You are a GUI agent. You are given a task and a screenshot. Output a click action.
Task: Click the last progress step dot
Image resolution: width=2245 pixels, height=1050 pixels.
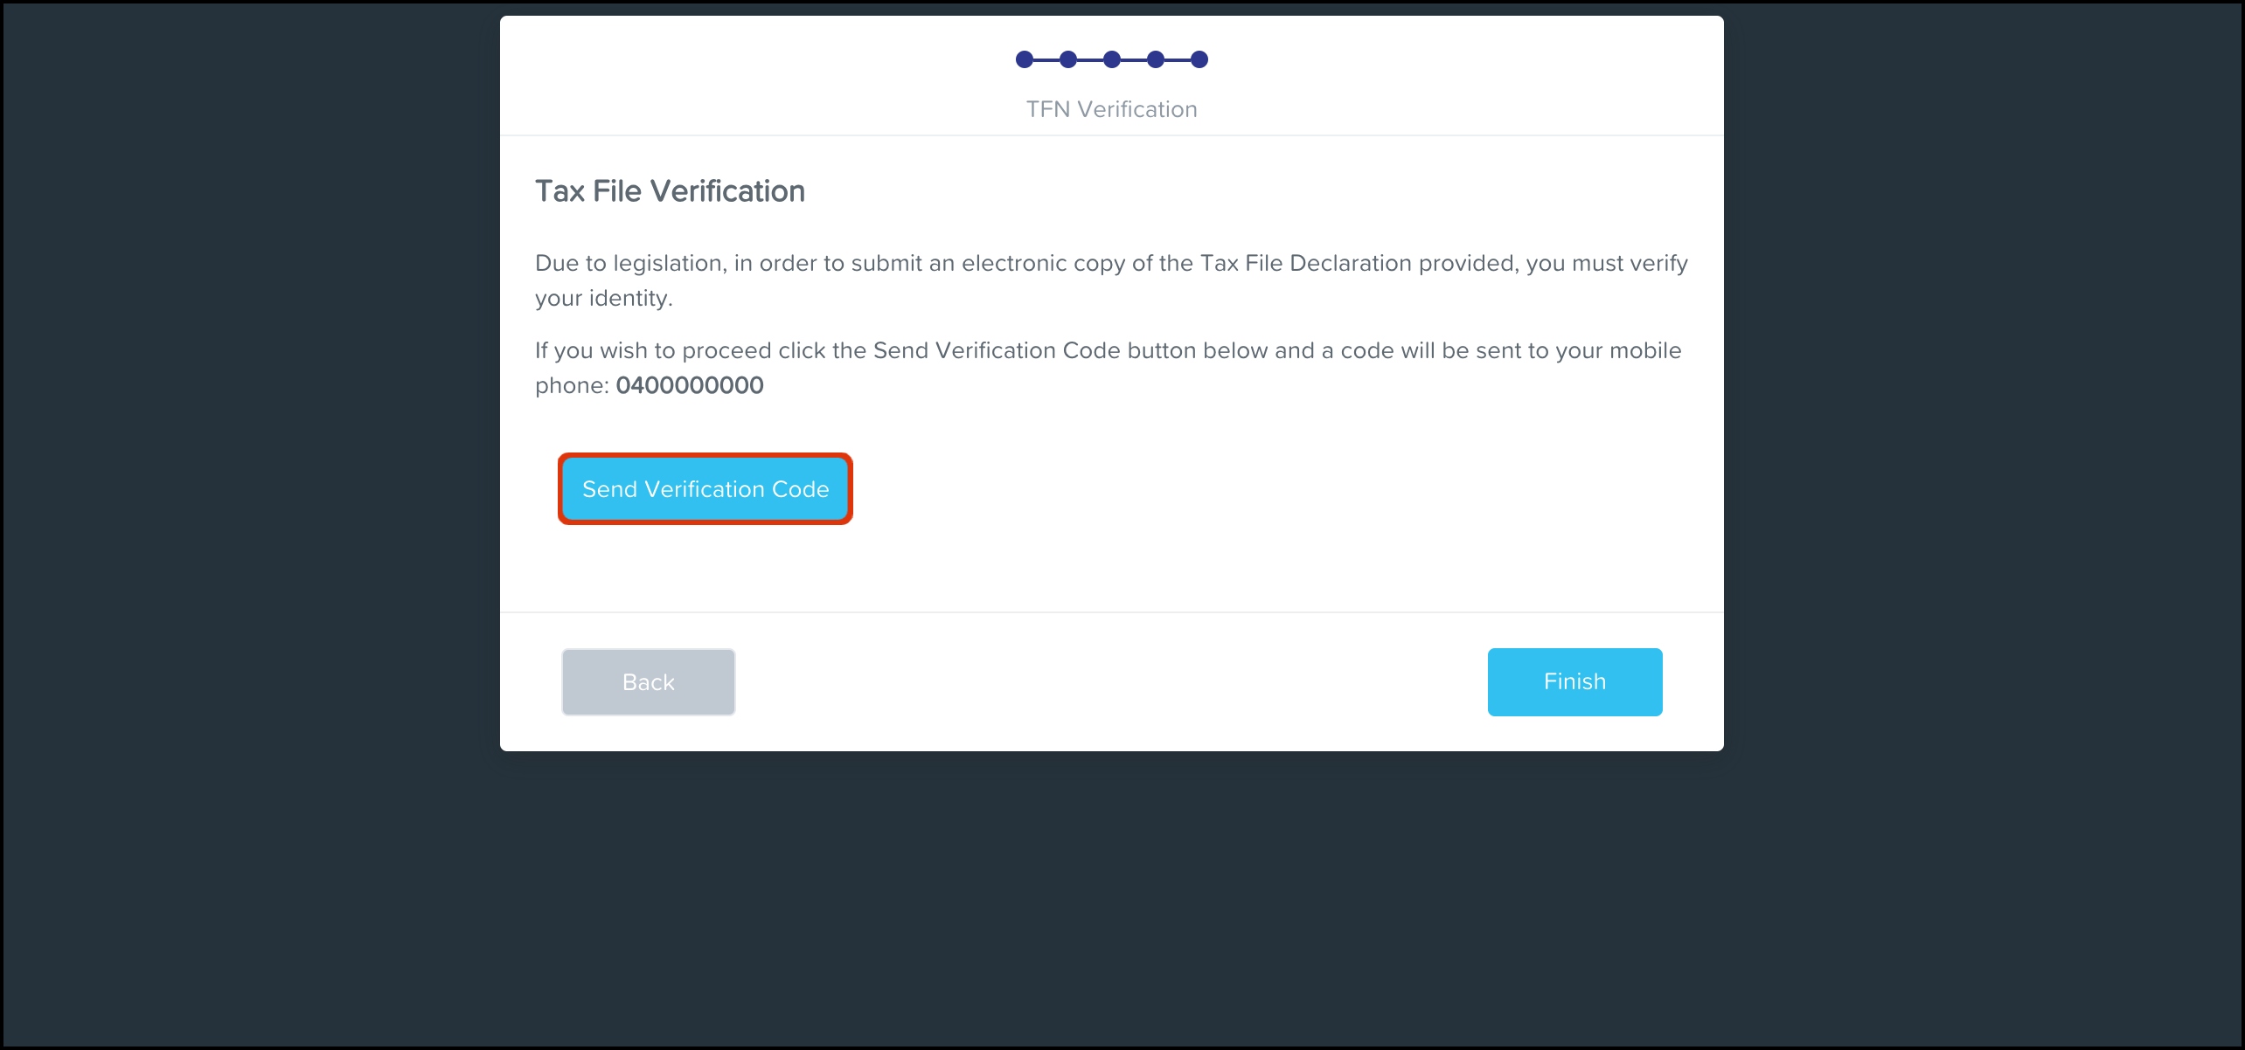coord(1199,59)
